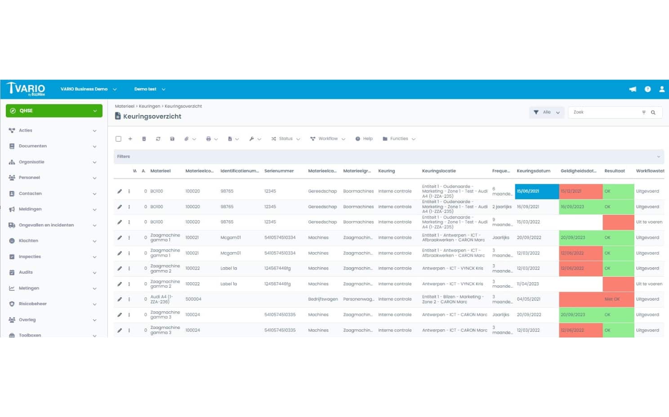Open the Functies dropdown
Viewport: 669px width, 417px height.
tap(399, 139)
